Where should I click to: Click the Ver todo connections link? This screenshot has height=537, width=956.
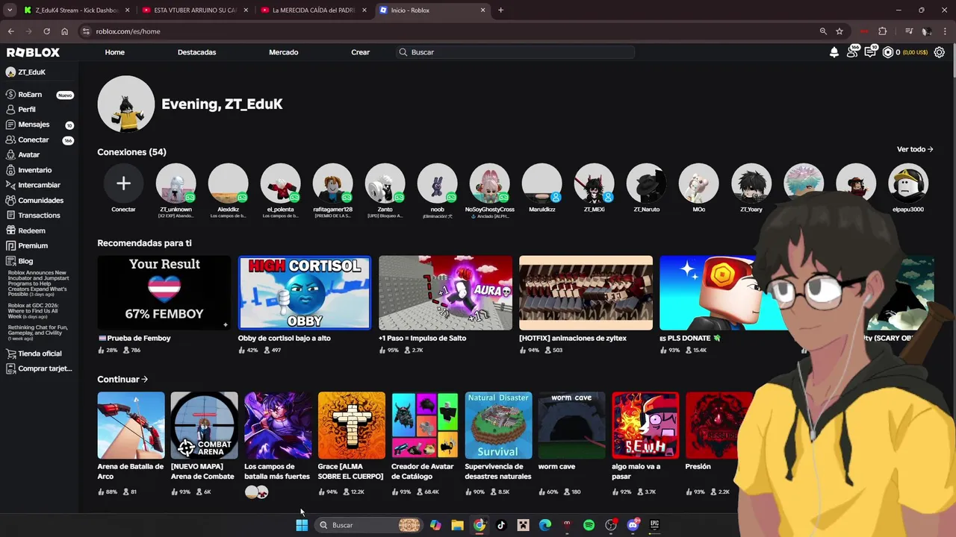tap(915, 149)
